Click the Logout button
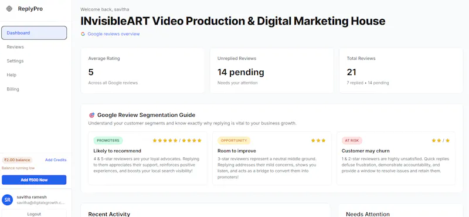Screen dimensions: 469x217 (x=34, y=213)
